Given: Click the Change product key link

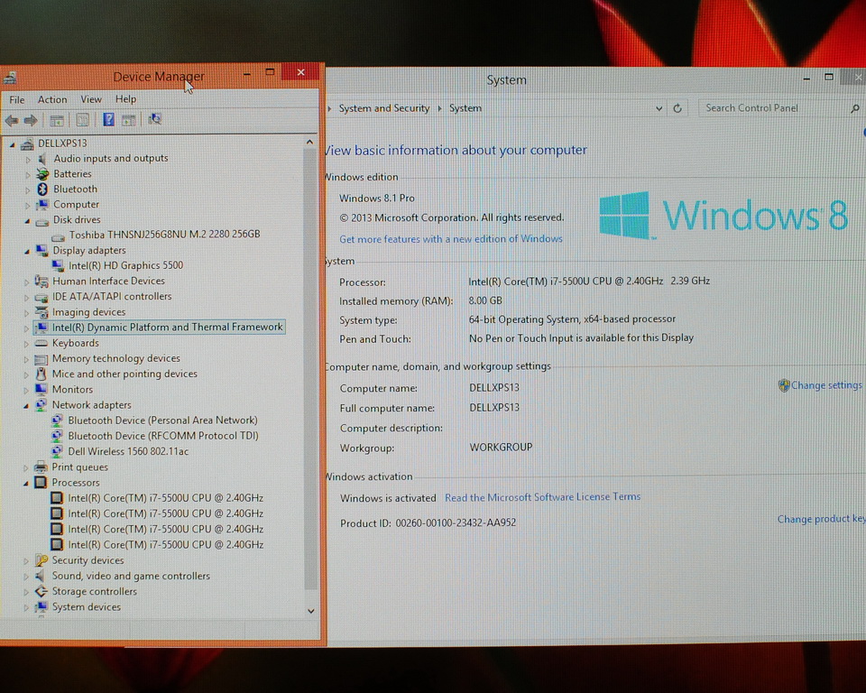Looking at the screenshot, I should (x=821, y=519).
